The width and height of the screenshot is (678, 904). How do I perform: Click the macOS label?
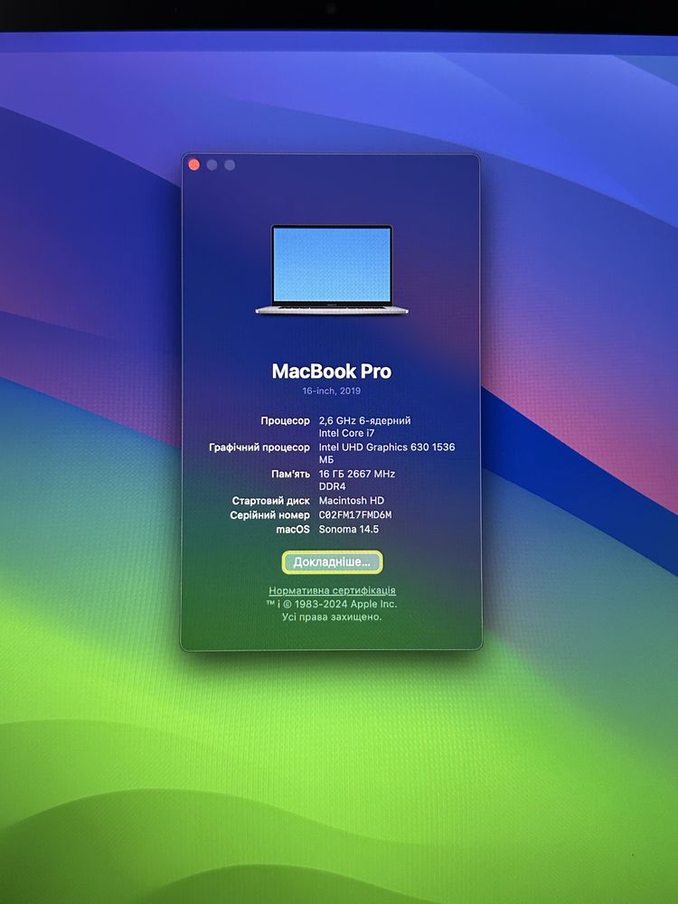pyautogui.click(x=293, y=529)
